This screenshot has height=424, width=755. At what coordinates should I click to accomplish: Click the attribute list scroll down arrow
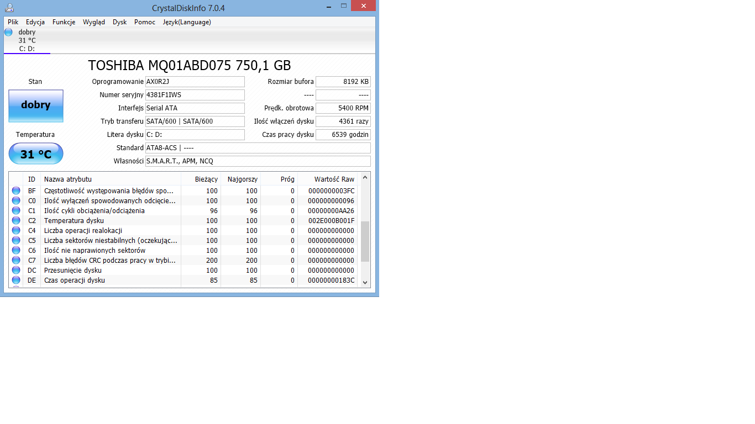coord(365,282)
